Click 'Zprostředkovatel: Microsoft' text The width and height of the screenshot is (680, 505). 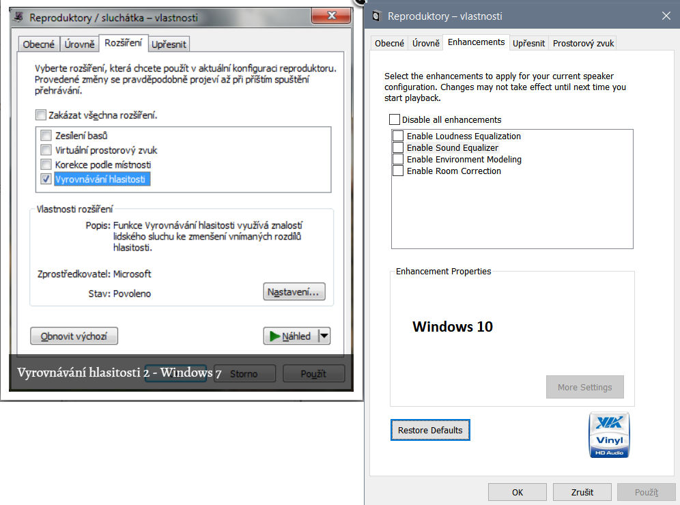tap(94, 274)
